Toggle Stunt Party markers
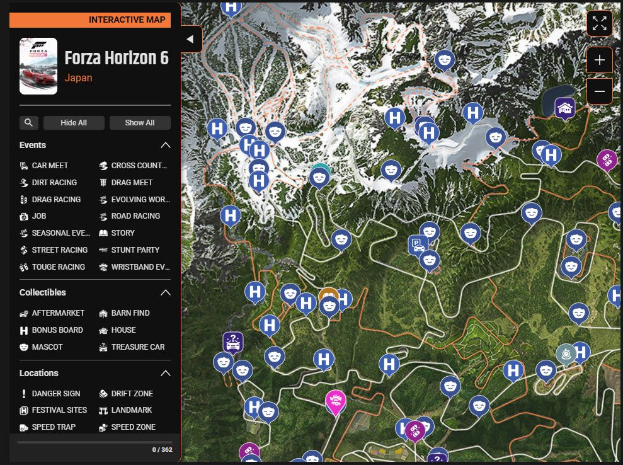 129,250
